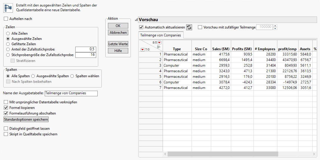
Task: Click the Profits ($M) column header
Action: (x=242, y=49)
